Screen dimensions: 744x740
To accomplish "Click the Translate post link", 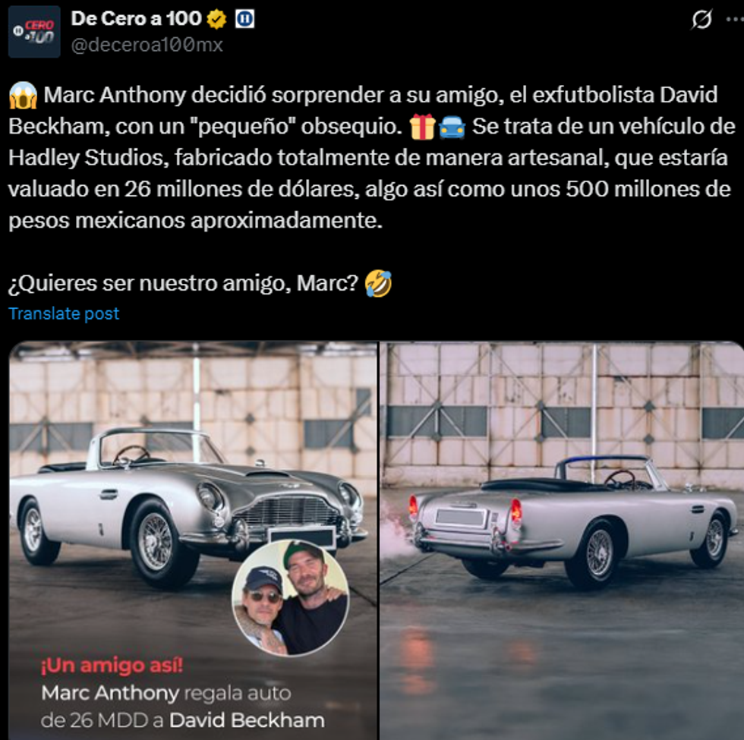I will click(64, 313).
